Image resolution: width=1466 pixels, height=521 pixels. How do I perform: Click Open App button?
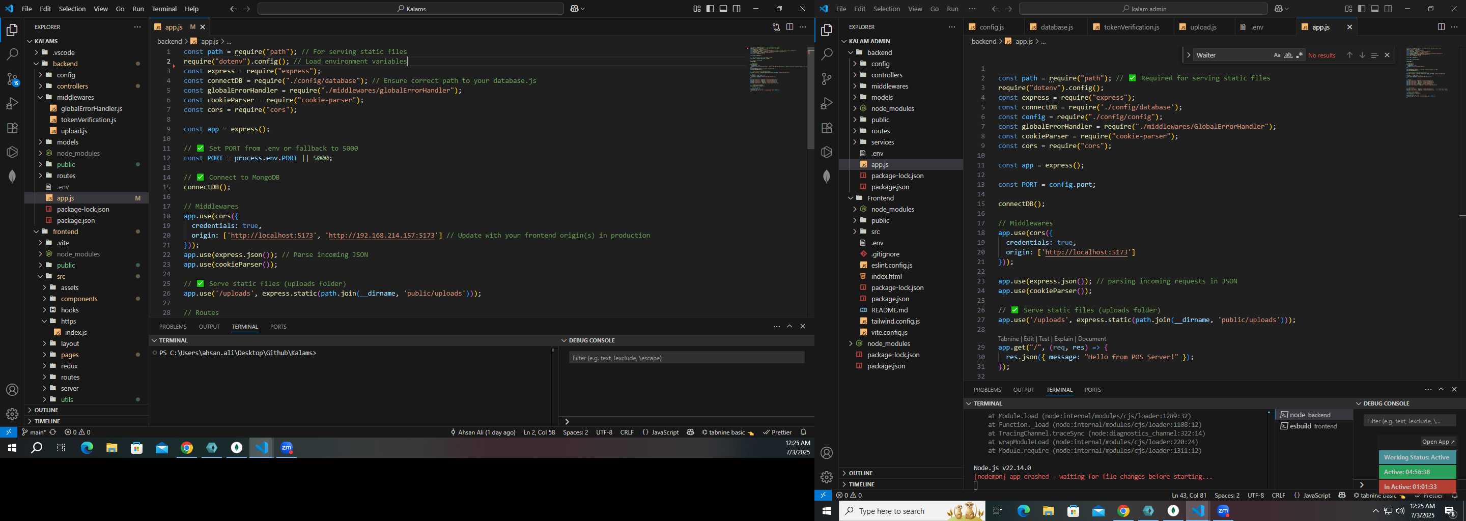tap(1437, 442)
